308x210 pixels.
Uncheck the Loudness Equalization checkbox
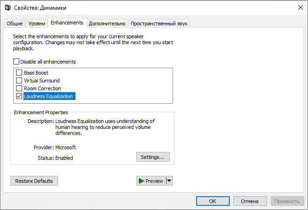coord(19,96)
